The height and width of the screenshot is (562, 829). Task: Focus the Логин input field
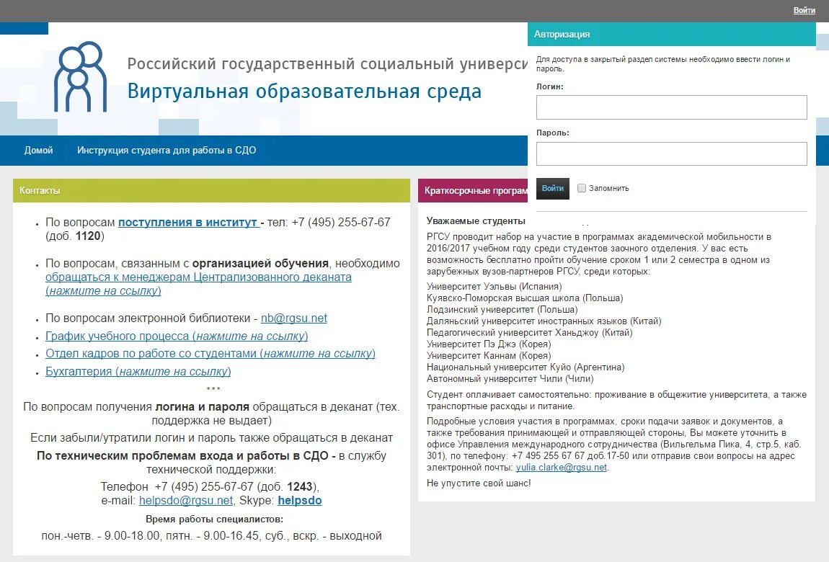[671, 107]
